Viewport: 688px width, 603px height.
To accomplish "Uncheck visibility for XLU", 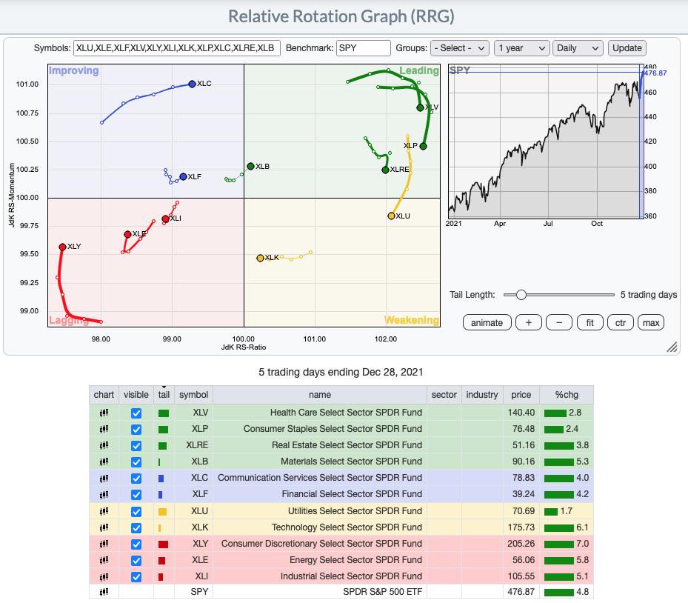I will point(136,511).
